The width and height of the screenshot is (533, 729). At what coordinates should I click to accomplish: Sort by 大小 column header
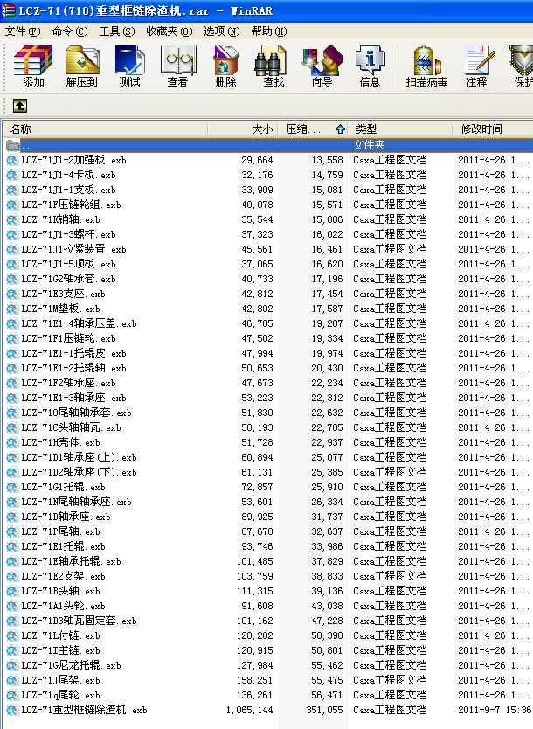click(243, 128)
